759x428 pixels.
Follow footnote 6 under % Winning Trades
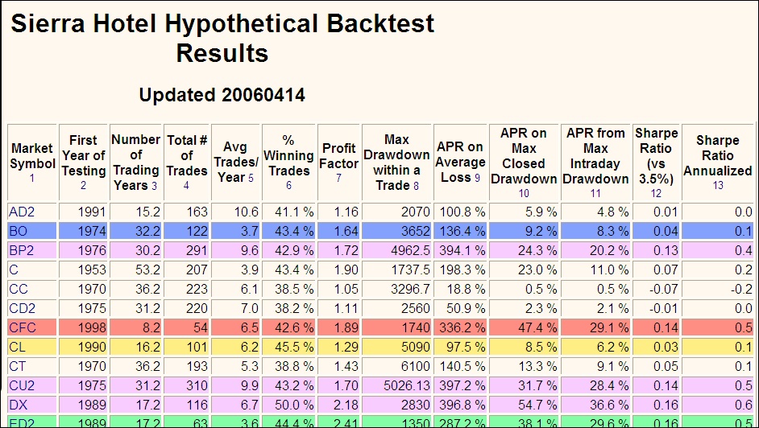tap(289, 186)
